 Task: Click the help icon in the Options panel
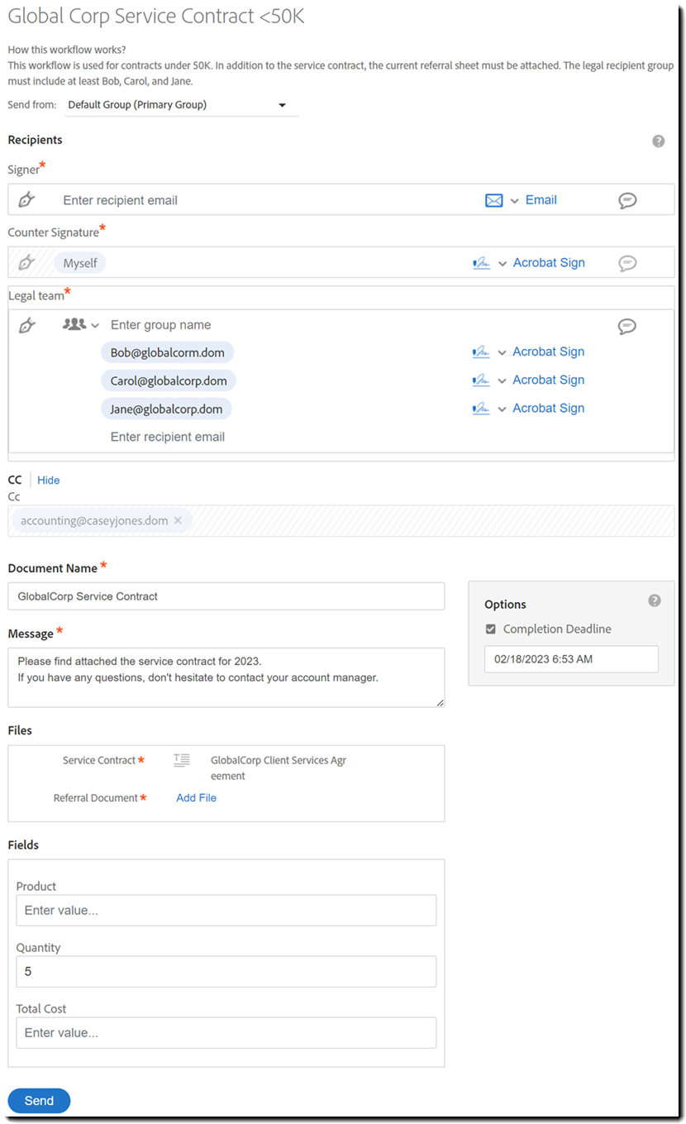[x=655, y=600]
